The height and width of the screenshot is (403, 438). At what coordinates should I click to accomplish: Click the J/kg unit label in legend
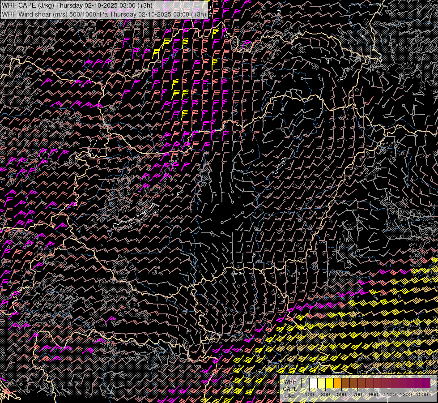(289, 396)
